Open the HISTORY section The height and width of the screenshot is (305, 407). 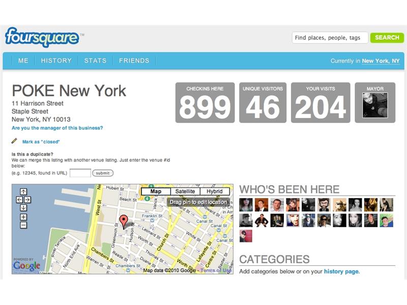tap(56, 60)
